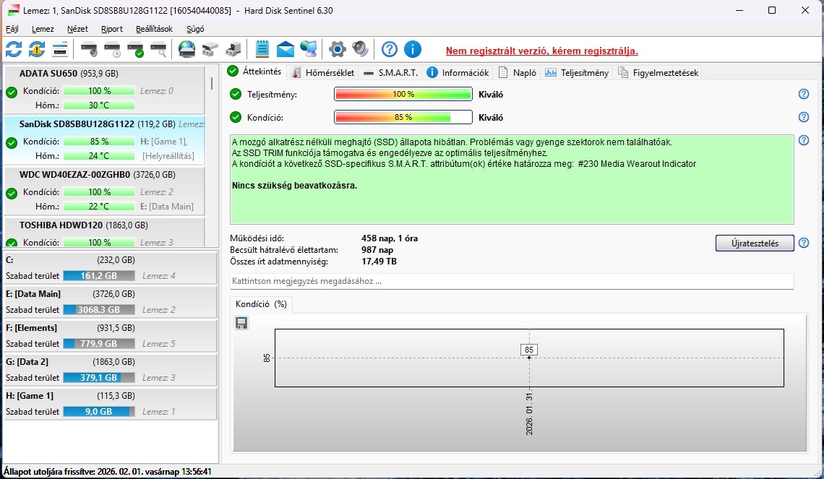Screen dimensions: 824x479
Task: Select the ADATA SU650 disk entry
Action: pyautogui.click(x=104, y=89)
